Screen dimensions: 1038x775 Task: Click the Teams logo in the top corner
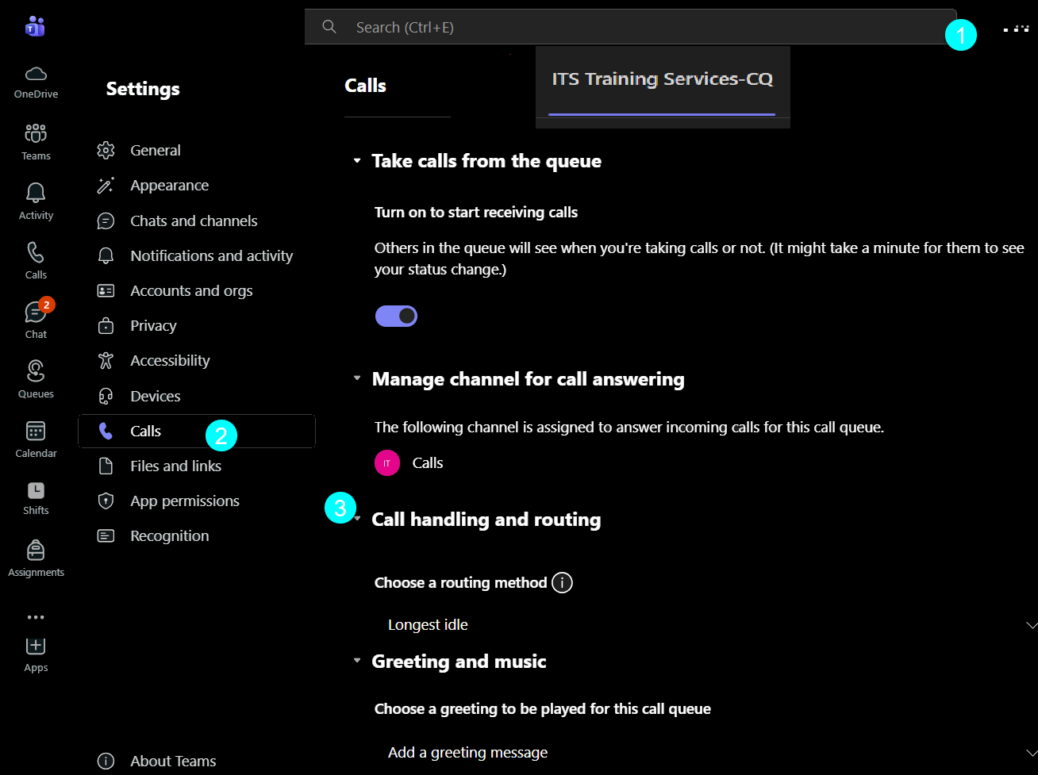pos(35,26)
